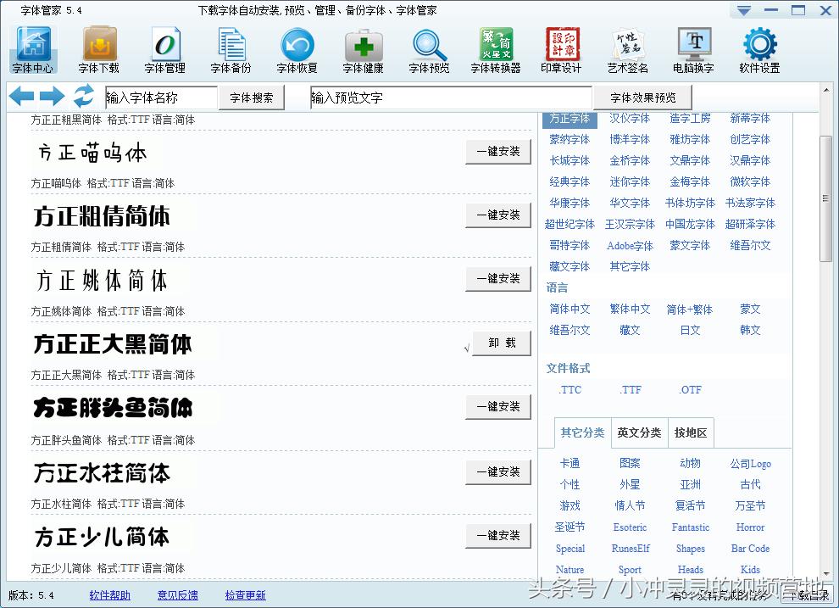Filter by .OTF file format
This screenshot has height=608, width=839.
(x=690, y=390)
